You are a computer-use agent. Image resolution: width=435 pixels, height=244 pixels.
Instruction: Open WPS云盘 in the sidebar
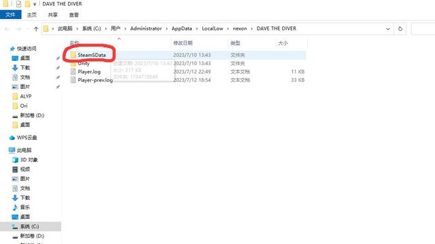pos(27,138)
